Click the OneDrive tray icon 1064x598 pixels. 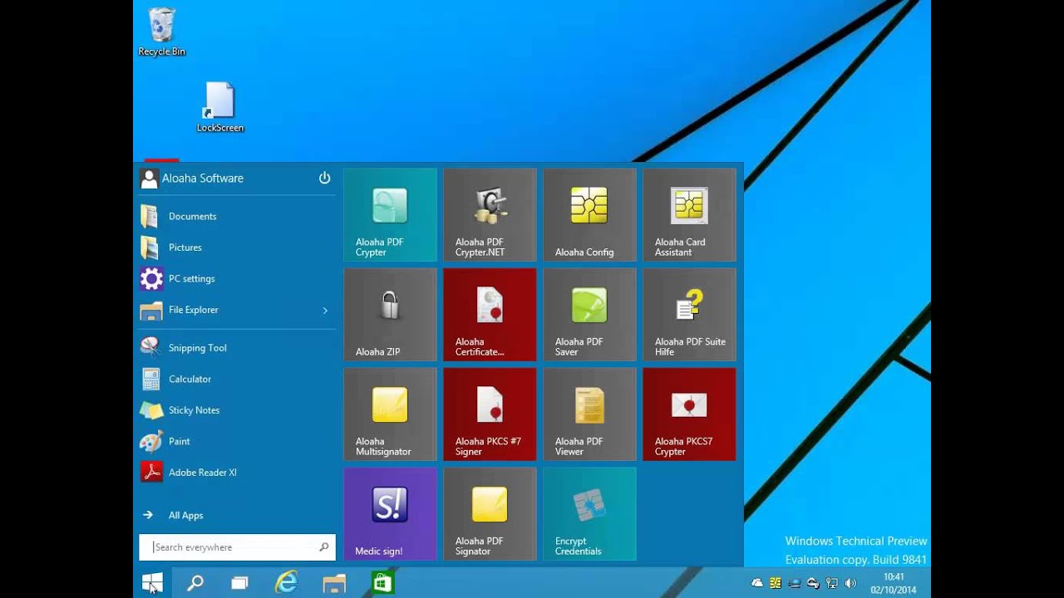pos(757,583)
